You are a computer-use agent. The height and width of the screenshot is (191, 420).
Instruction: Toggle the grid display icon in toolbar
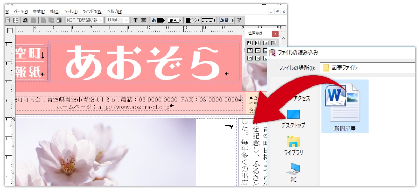click(x=16, y=20)
